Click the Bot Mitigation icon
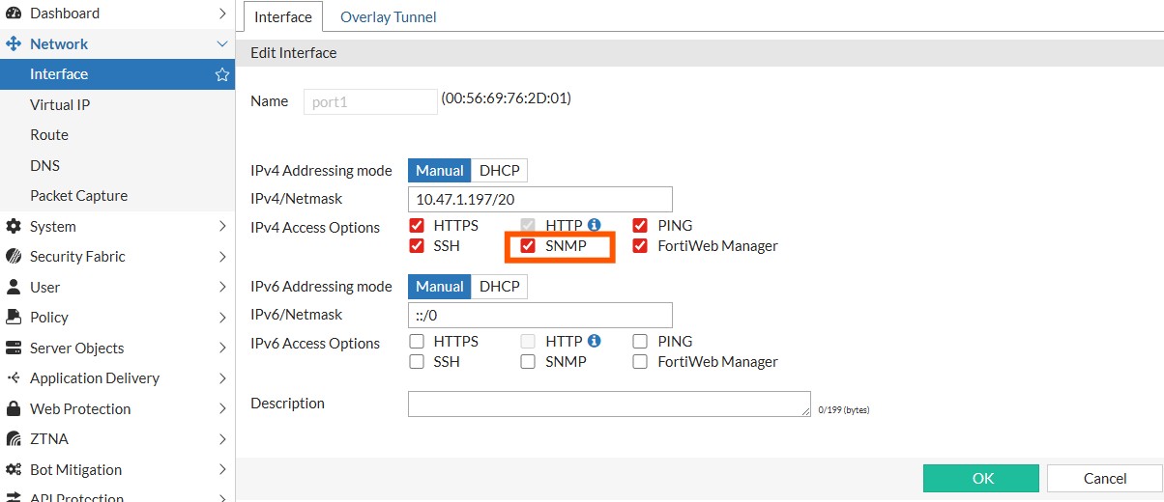Viewport: 1164px width, 502px height. pyautogui.click(x=14, y=470)
